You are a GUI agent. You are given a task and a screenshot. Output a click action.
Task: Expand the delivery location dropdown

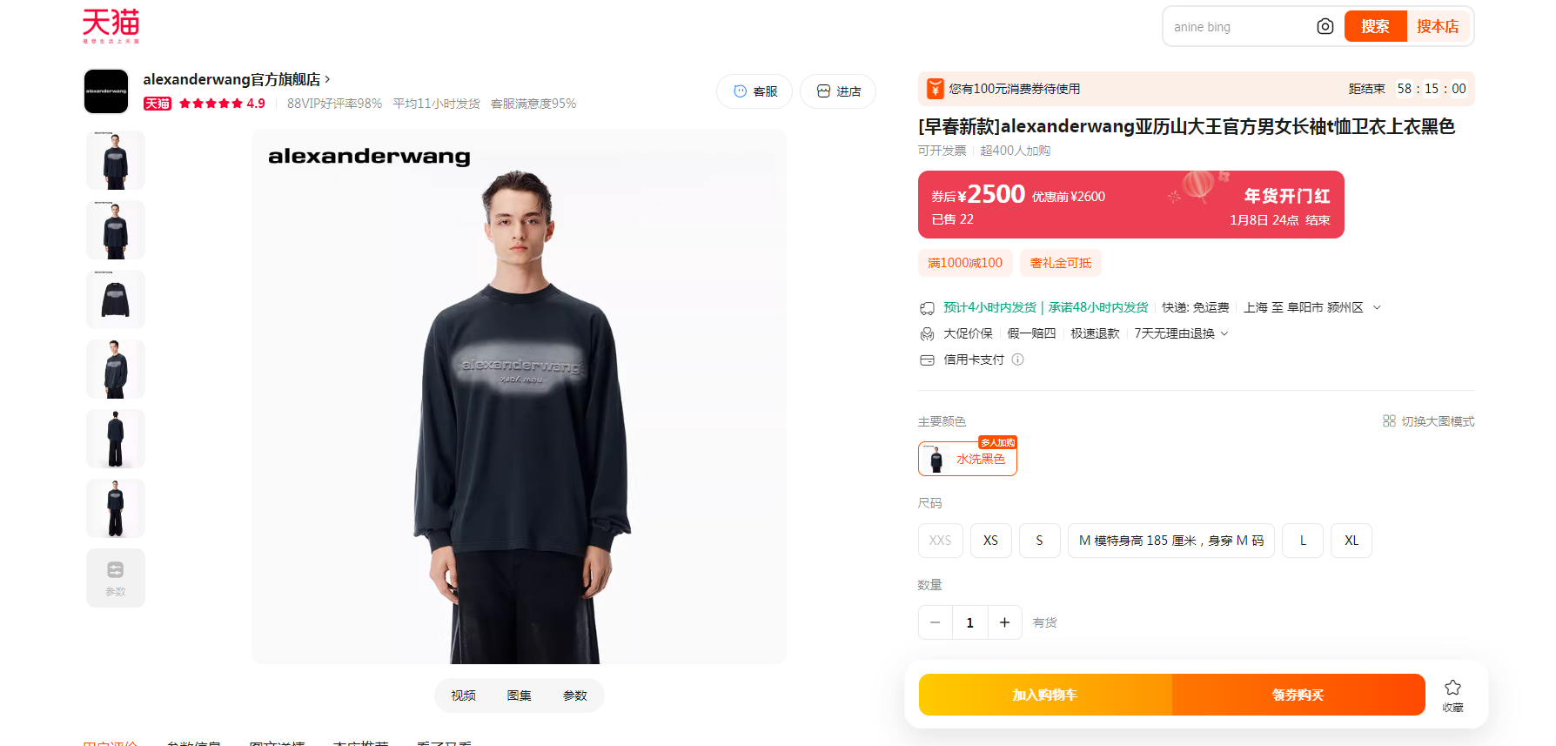tap(1377, 307)
